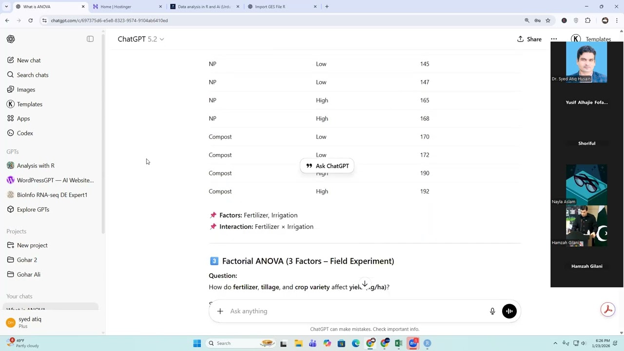
Task: Open the weather widget showing 49°F
Action: (21, 343)
